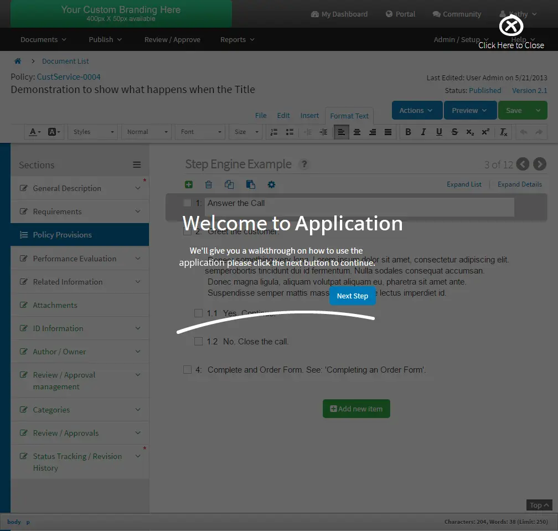Open the Documents menu
The width and height of the screenshot is (558, 531).
coord(43,39)
